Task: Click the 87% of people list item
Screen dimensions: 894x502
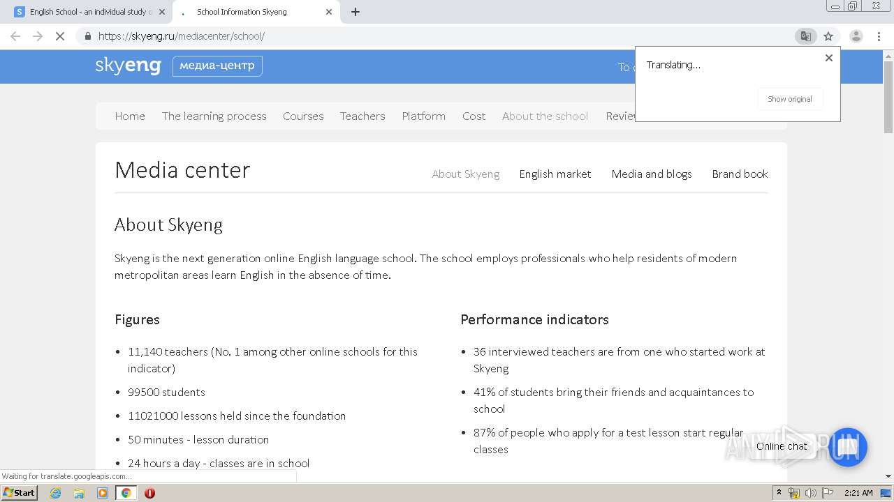Action: tap(608, 441)
